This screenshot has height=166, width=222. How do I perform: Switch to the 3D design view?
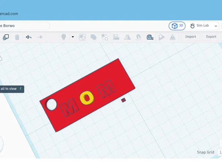[177, 26]
